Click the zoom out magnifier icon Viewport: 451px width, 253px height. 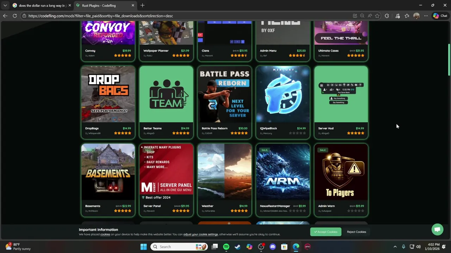[x=362, y=16]
